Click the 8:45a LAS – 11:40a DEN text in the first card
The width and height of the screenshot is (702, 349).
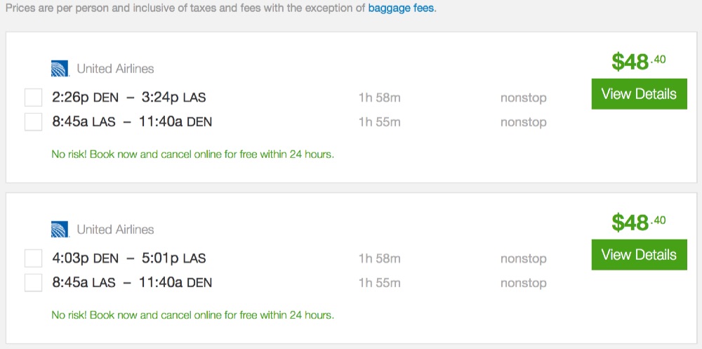pos(132,122)
